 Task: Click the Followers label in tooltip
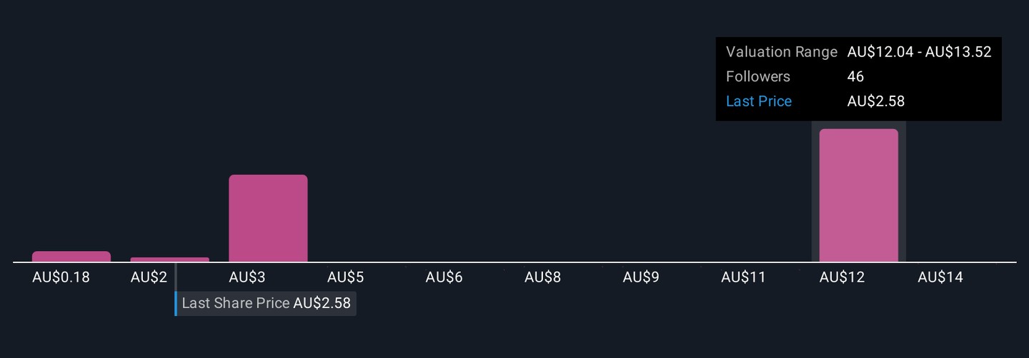pos(757,77)
